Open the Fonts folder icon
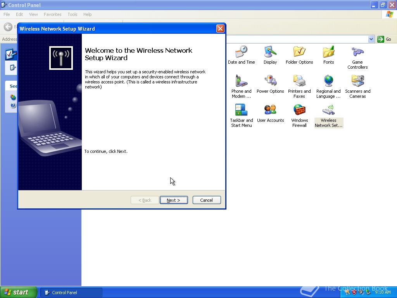Screen dimensions: 397x298 (328, 55)
